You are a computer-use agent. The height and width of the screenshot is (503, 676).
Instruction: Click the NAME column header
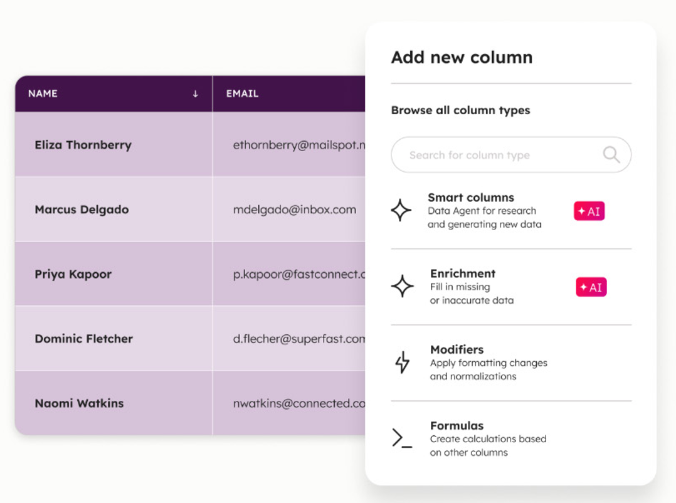coord(43,93)
